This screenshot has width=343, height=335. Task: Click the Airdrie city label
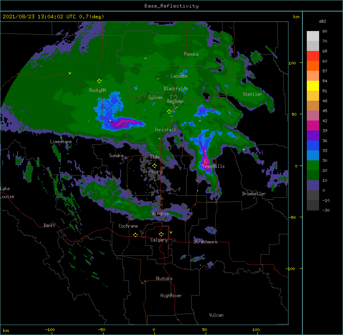point(161,214)
